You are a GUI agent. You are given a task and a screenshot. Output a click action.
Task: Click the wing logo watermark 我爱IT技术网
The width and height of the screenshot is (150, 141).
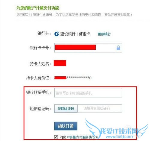click(116, 129)
